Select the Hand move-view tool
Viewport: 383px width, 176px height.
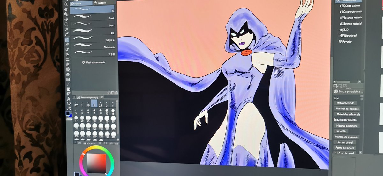(66, 9)
